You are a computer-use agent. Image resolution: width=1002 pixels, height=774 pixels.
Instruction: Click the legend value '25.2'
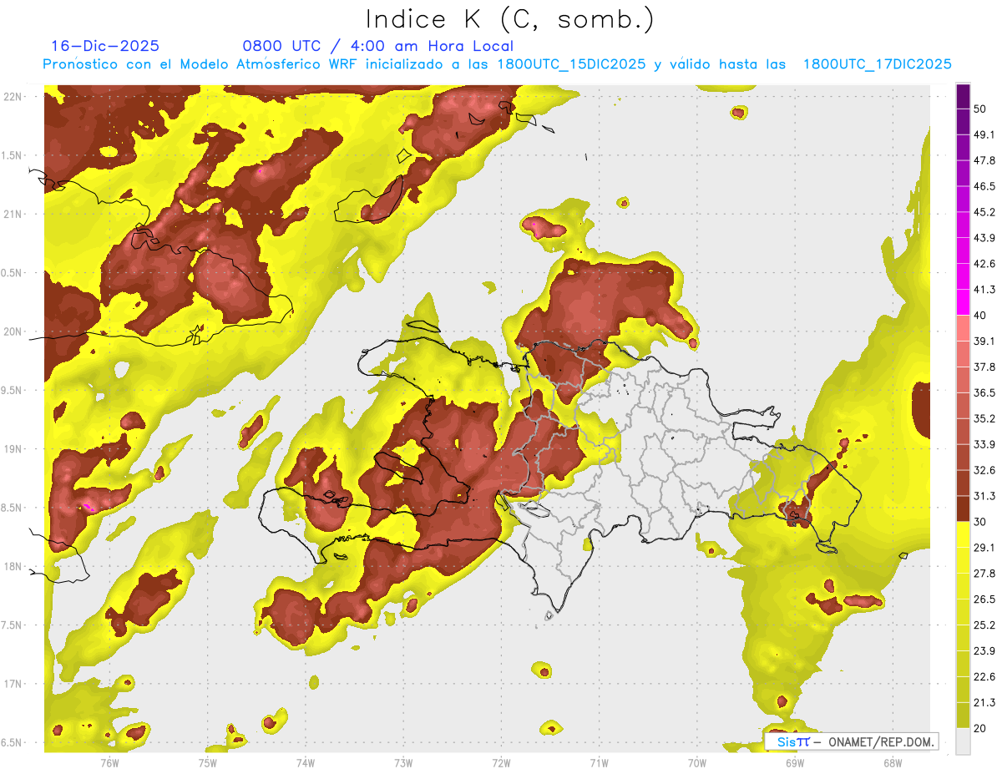pos(984,625)
